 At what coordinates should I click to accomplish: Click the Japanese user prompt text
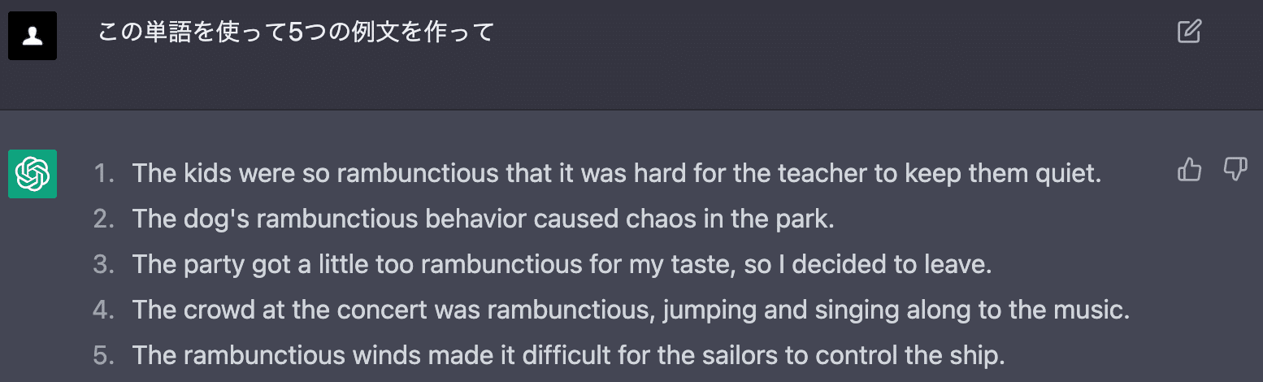tap(296, 33)
